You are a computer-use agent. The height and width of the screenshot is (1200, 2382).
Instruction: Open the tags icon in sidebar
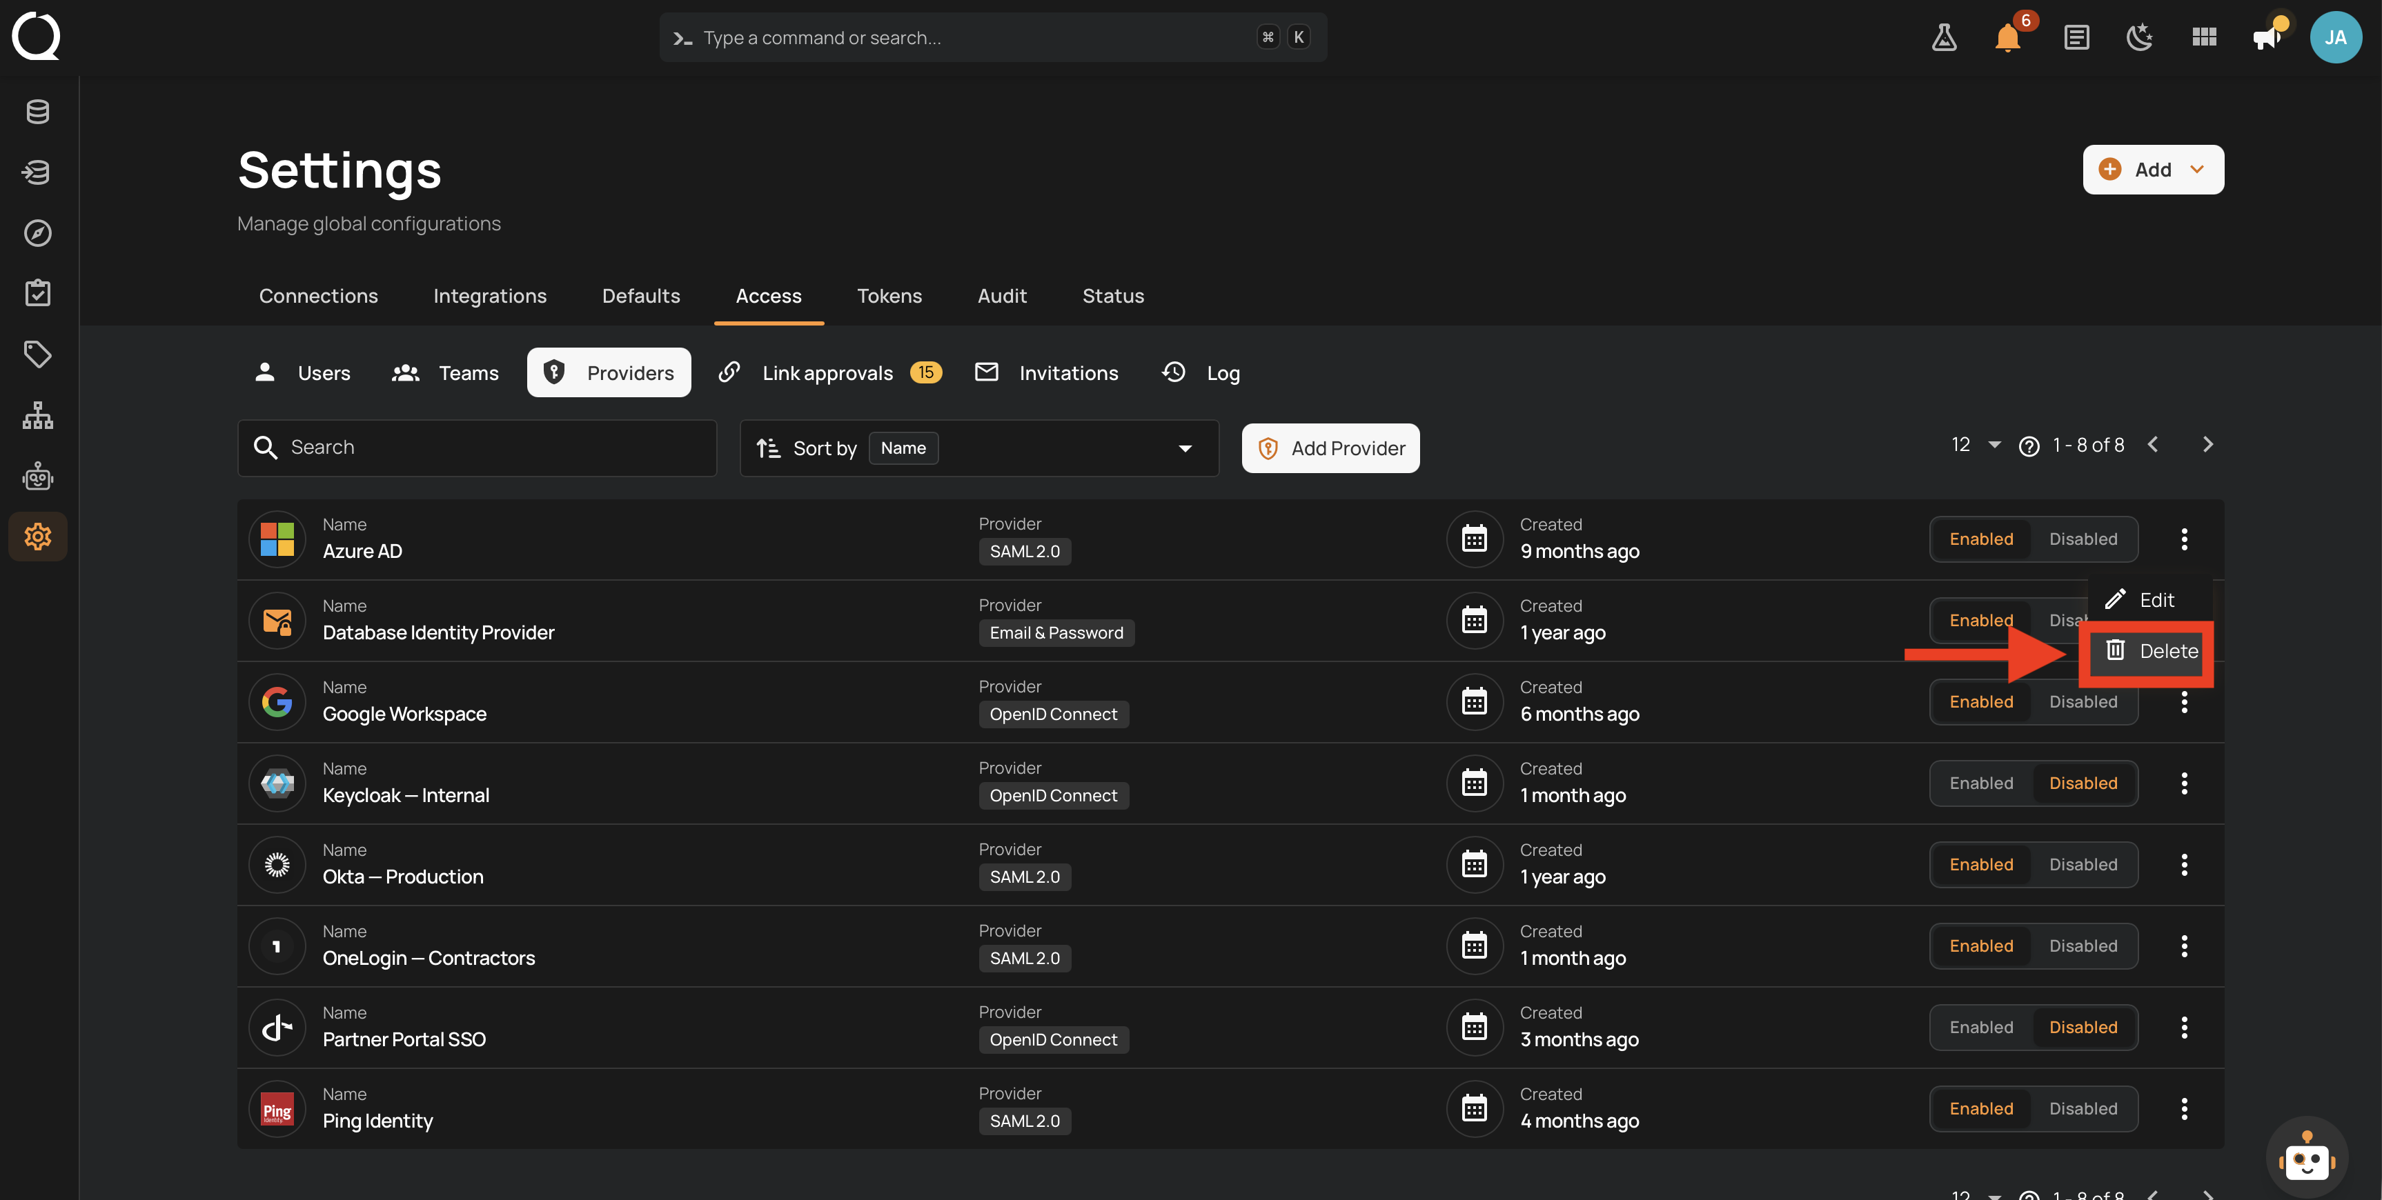point(38,354)
